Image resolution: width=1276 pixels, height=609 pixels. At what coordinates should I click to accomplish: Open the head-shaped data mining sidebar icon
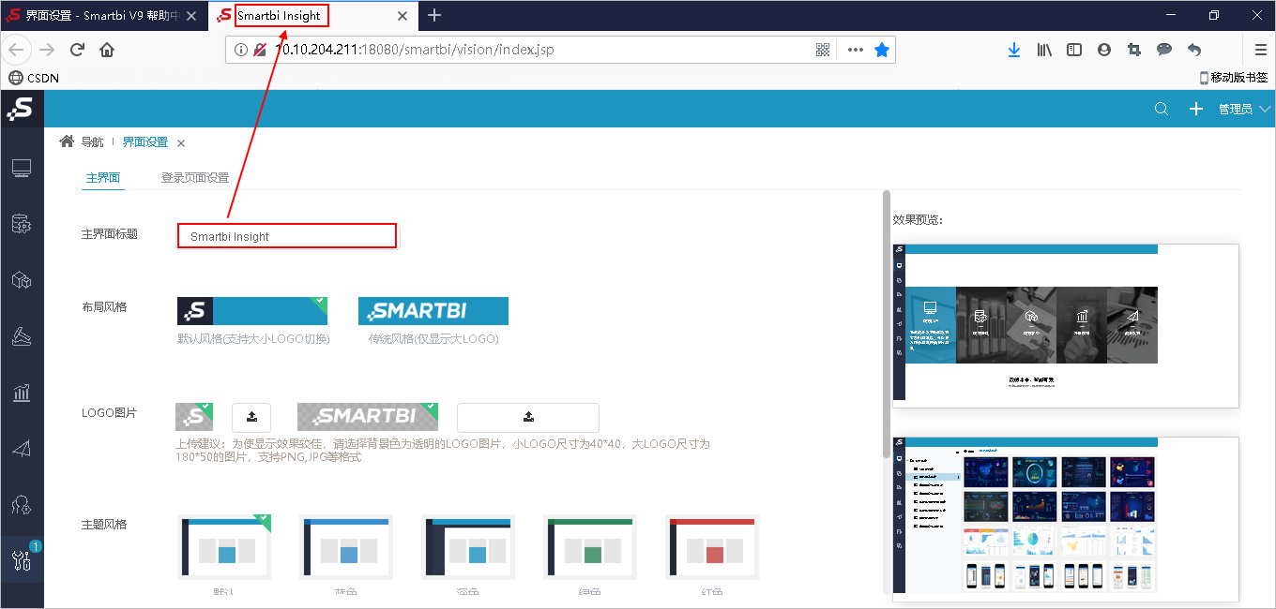(x=22, y=505)
